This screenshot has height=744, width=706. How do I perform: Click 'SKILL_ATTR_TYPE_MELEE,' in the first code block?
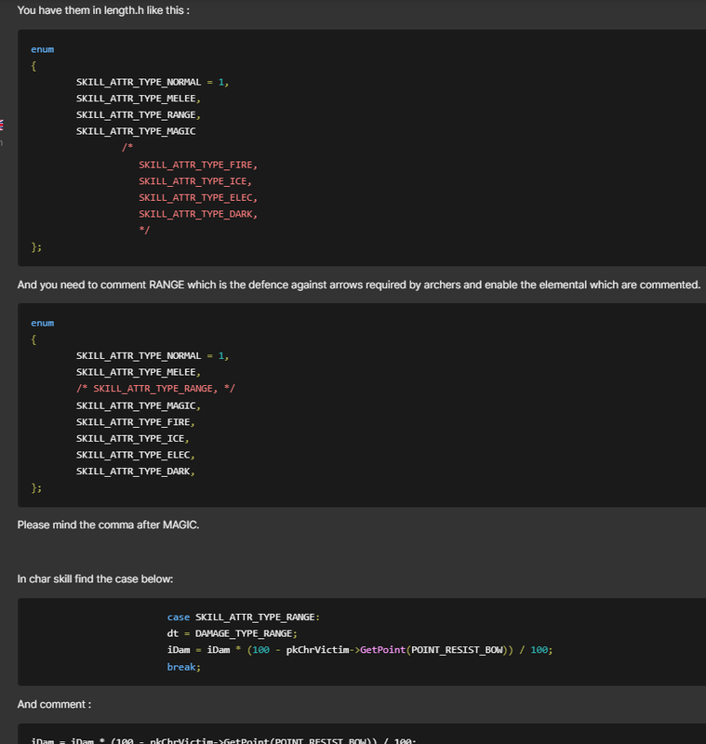tap(138, 99)
